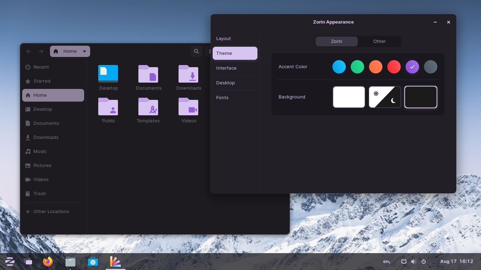Open the Downloads folder icon

coord(188,74)
